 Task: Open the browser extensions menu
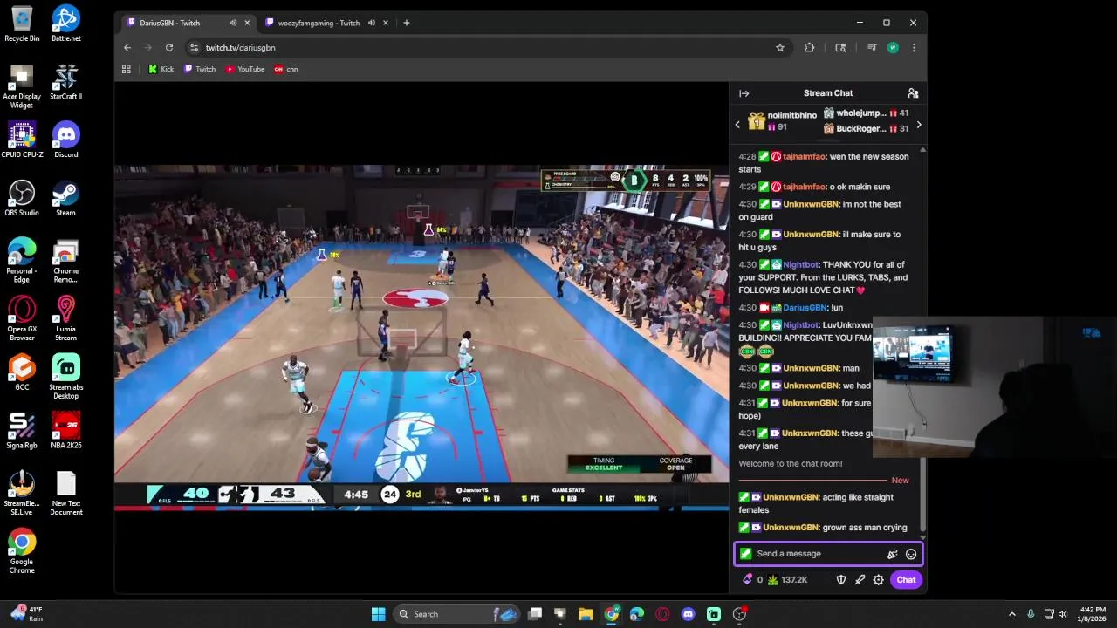pyautogui.click(x=809, y=48)
